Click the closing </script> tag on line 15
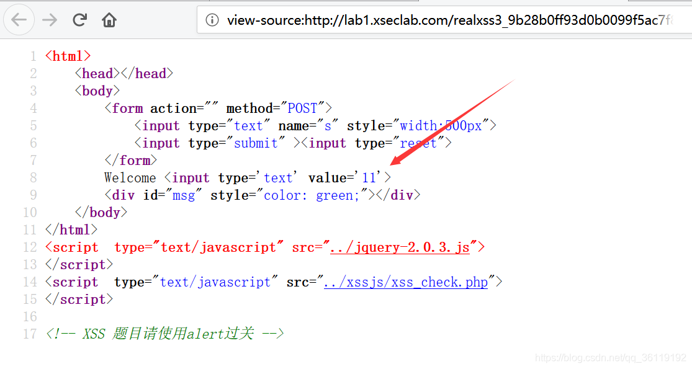692x369 pixels. [79, 300]
